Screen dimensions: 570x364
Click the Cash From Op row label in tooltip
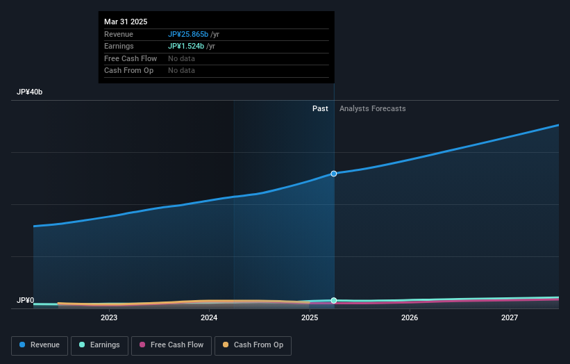[128, 71]
